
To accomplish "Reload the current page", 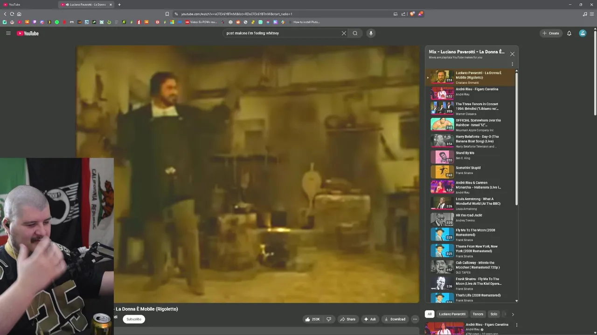I will [12, 14].
